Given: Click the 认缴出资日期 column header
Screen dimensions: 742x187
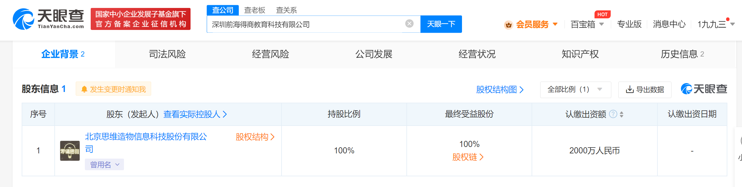Looking at the screenshot, I should click(x=692, y=114).
